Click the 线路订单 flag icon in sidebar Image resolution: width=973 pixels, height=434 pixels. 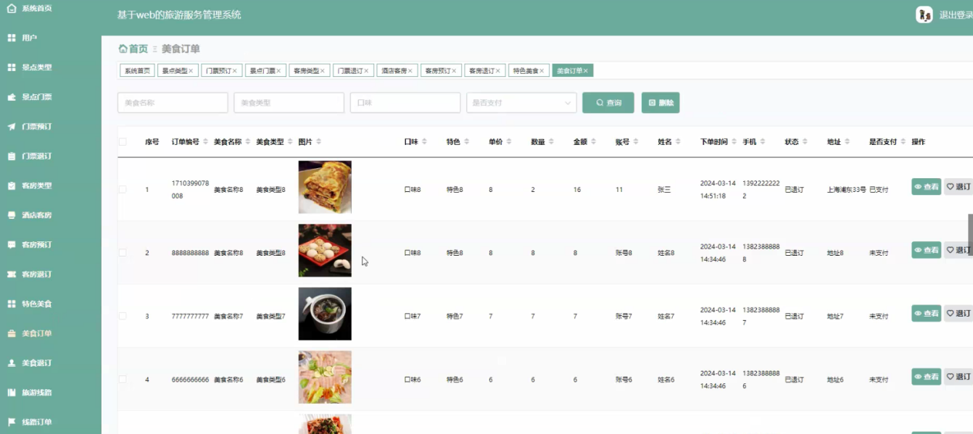12,422
